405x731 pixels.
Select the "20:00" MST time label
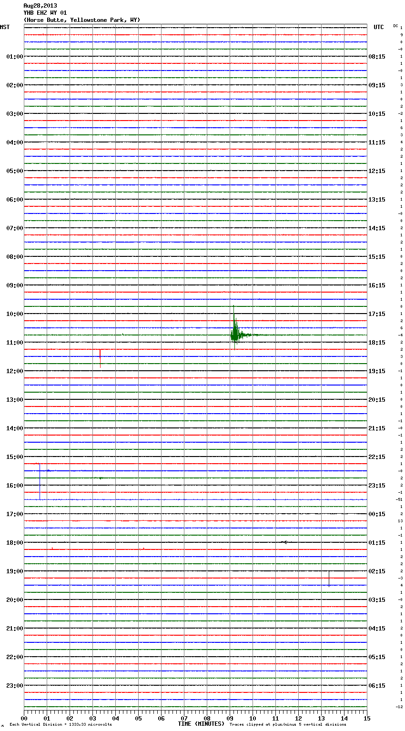pyautogui.click(x=15, y=600)
